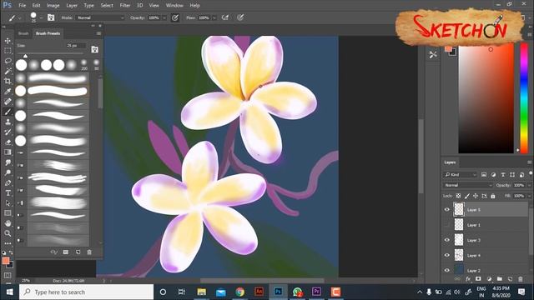Image resolution: width=534 pixels, height=300 pixels.
Task: Open the File menu
Action: (23, 6)
